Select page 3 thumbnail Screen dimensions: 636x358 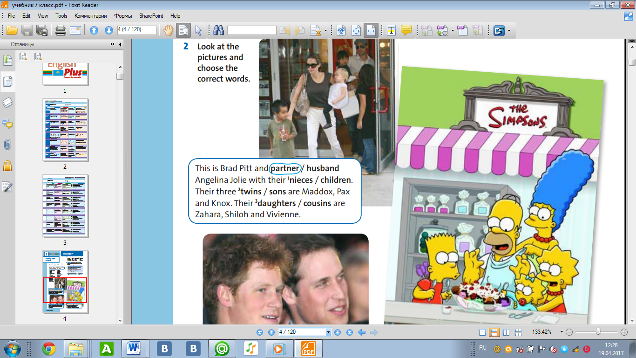[65, 206]
